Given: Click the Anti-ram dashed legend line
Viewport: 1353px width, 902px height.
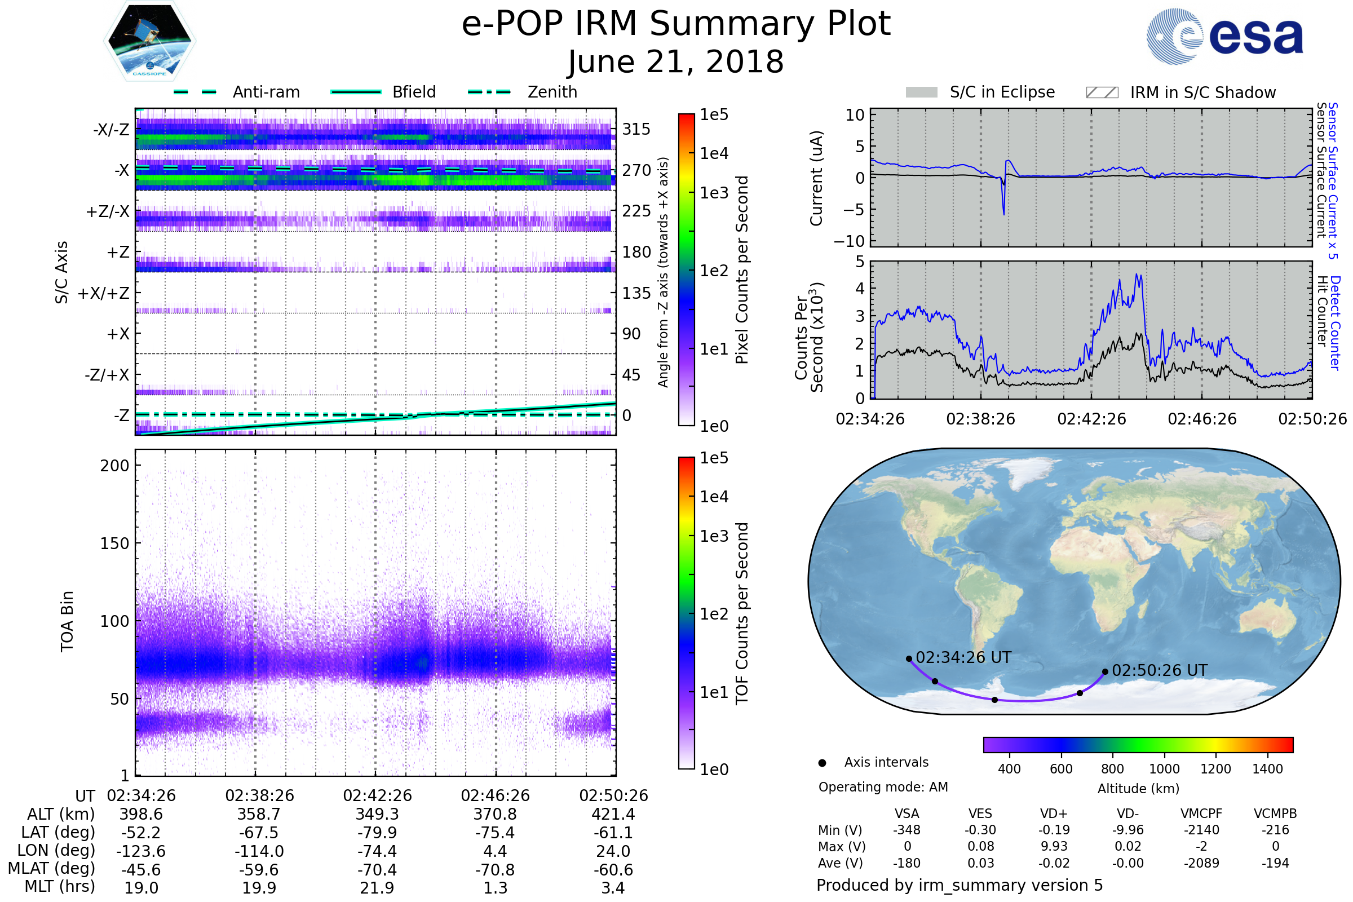Looking at the screenshot, I should (x=195, y=92).
